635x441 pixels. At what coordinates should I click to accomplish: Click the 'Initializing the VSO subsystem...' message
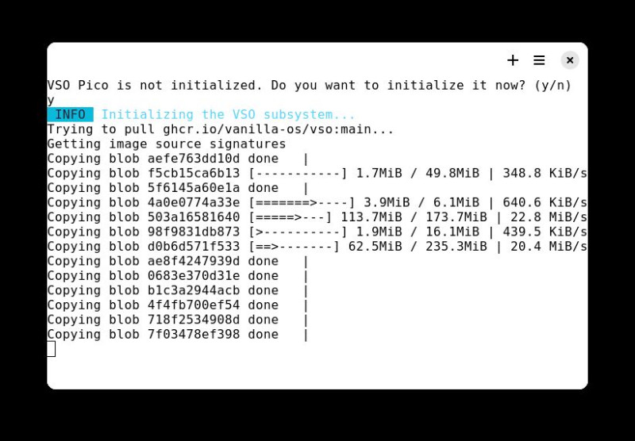[228, 114]
